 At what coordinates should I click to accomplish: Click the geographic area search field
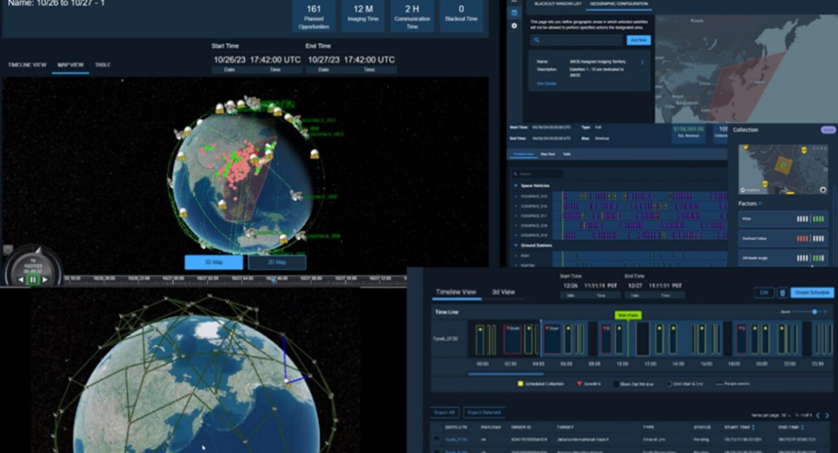pos(577,40)
